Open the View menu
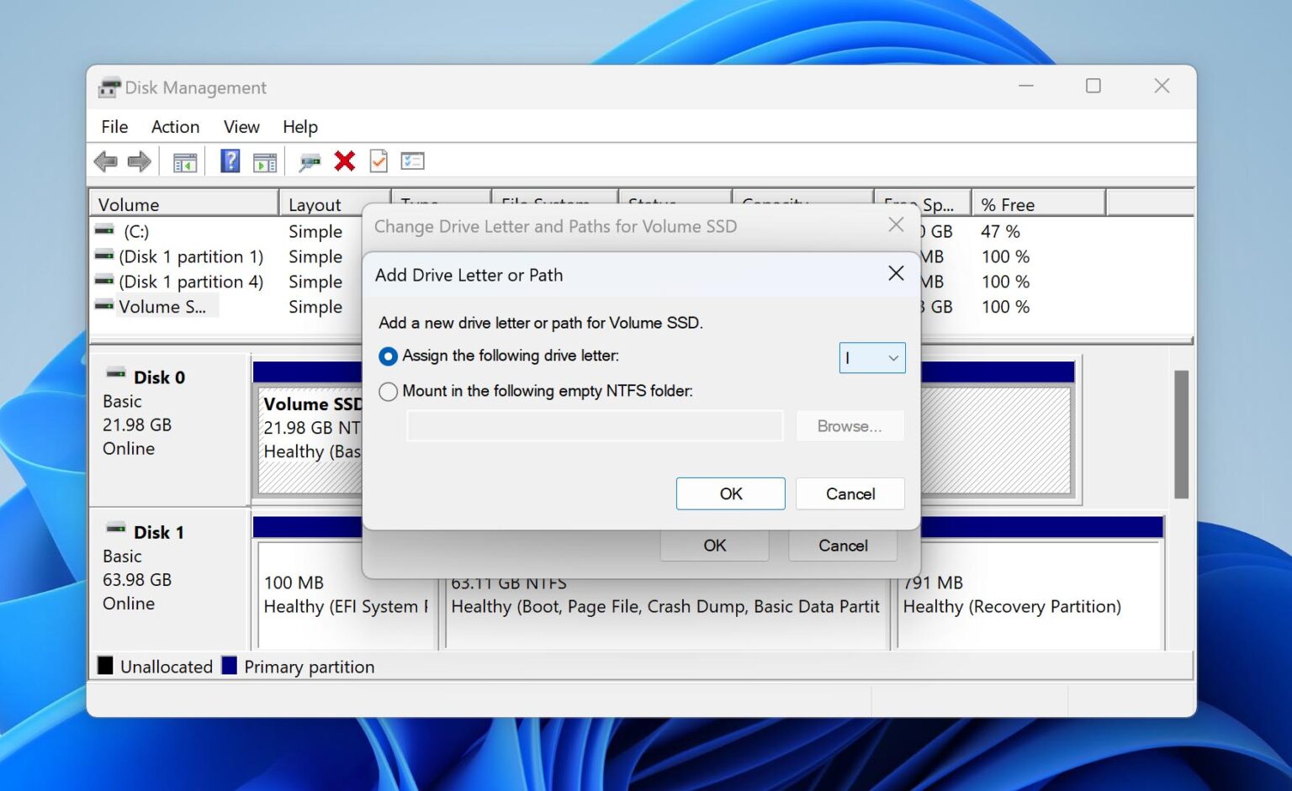Screen dimensions: 1292x791 click(x=241, y=126)
